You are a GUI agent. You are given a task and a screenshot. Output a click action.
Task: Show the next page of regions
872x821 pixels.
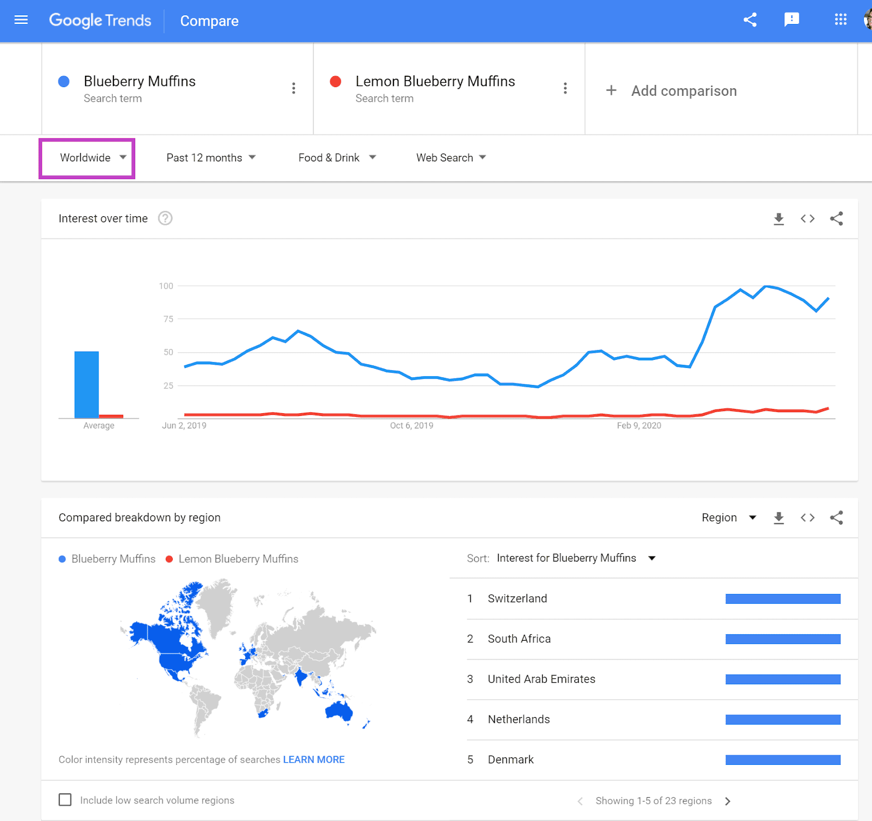click(x=728, y=801)
